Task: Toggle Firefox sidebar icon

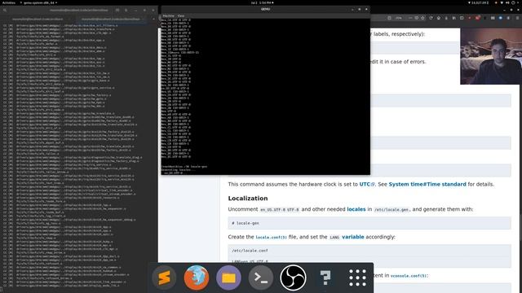Action: (x=462, y=18)
